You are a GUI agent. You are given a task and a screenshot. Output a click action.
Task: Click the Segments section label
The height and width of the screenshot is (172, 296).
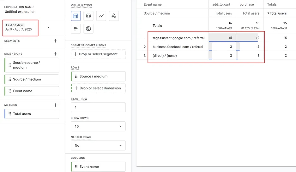coord(12,41)
